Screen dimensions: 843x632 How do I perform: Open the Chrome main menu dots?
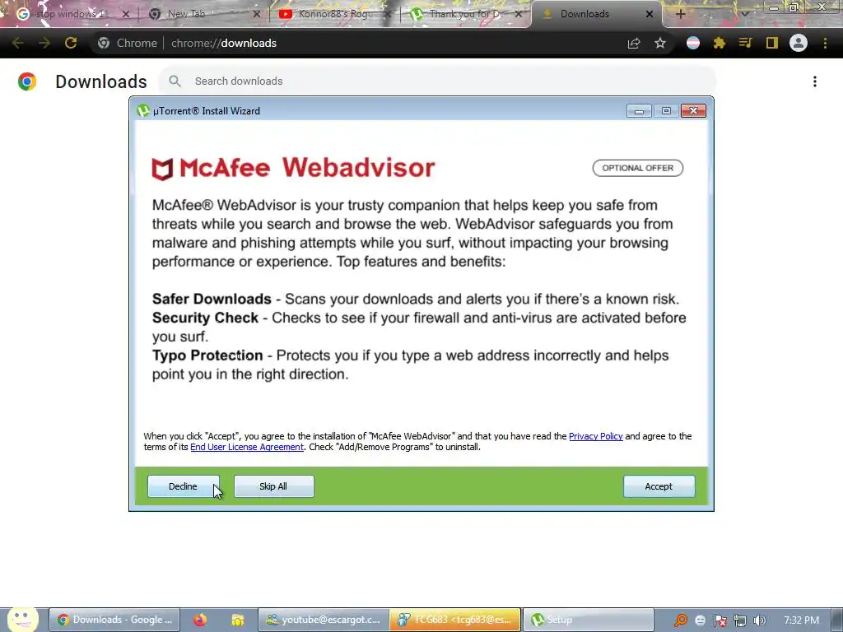pyautogui.click(x=825, y=43)
